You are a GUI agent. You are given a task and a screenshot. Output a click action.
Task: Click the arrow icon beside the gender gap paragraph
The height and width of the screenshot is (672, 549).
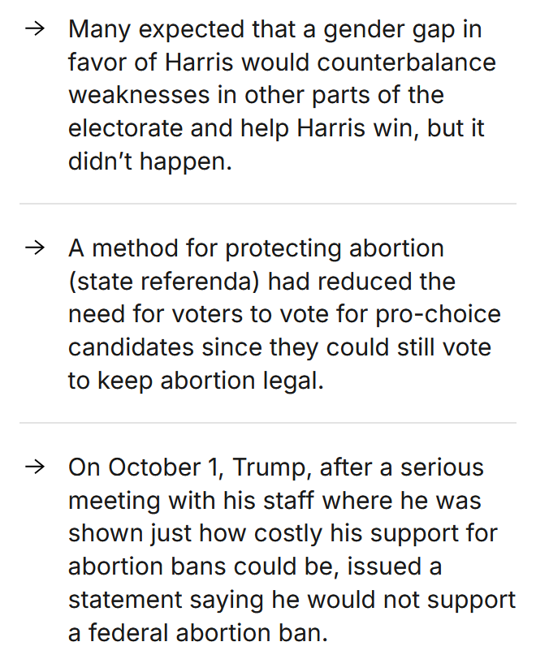coord(35,29)
